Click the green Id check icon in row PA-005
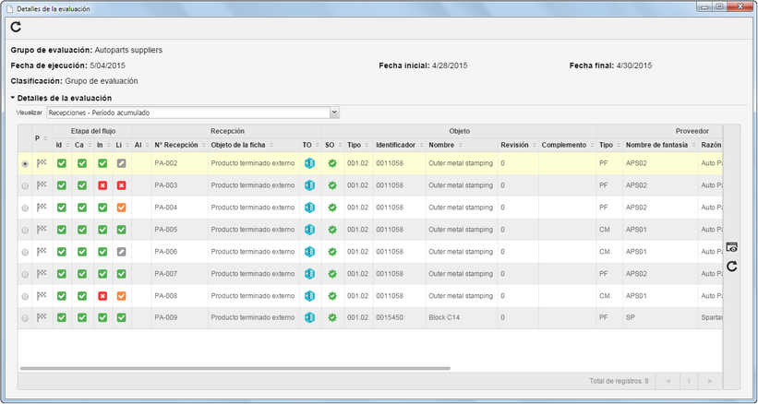 coord(61,230)
